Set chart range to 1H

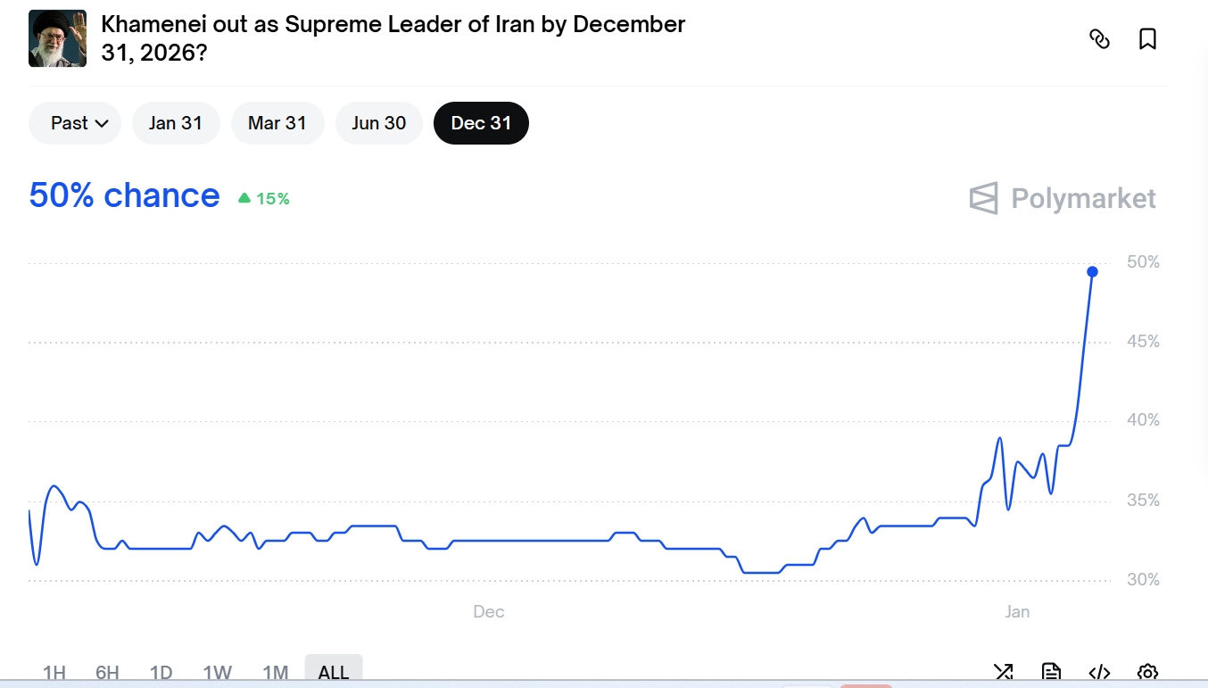[54, 672]
